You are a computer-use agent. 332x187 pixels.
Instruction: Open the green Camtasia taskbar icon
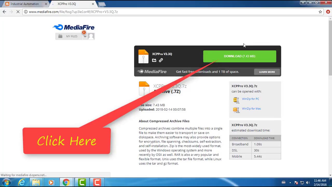click(82, 183)
